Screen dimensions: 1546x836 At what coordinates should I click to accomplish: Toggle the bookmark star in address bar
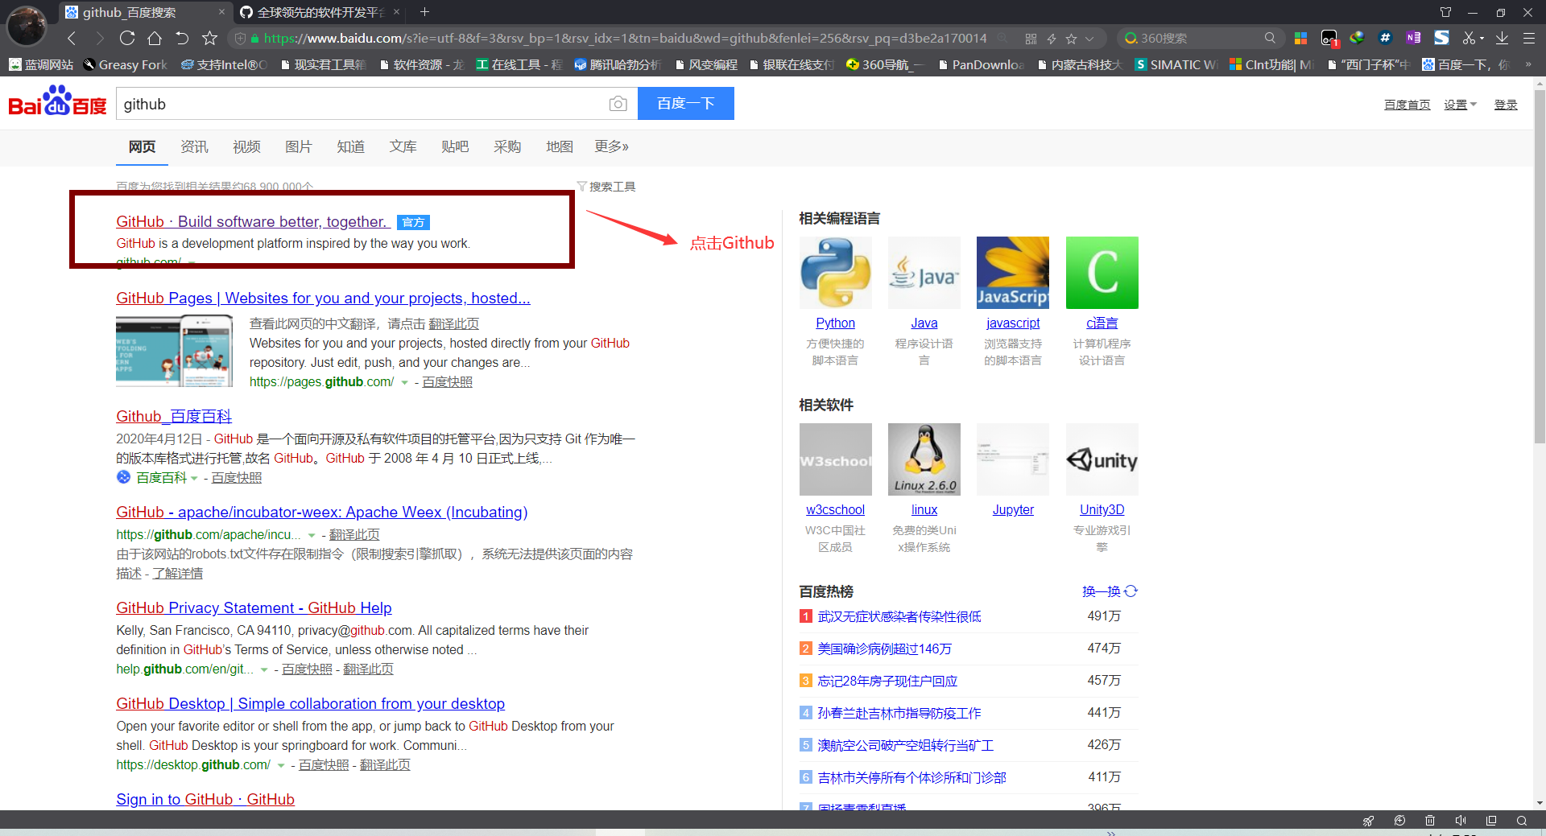pyautogui.click(x=1071, y=39)
